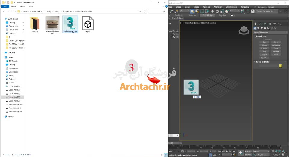This screenshot has width=289, height=157.
Task: Open reference coordinate system View dropdown
Action: 234,11
